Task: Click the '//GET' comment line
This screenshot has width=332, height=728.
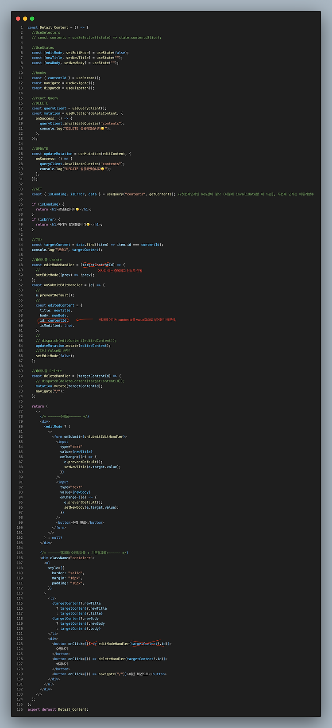Action: (37, 189)
